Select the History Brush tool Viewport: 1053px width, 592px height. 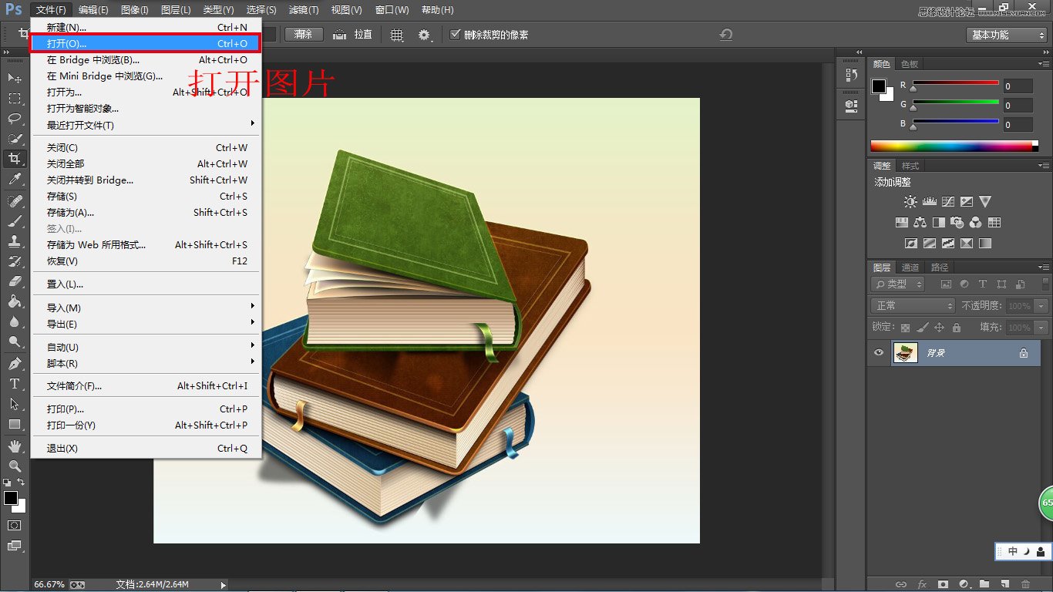coord(15,261)
